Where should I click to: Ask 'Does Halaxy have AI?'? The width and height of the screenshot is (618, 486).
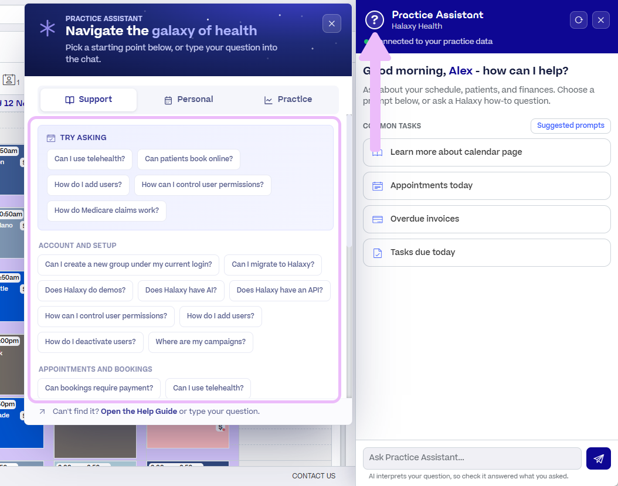tap(181, 291)
